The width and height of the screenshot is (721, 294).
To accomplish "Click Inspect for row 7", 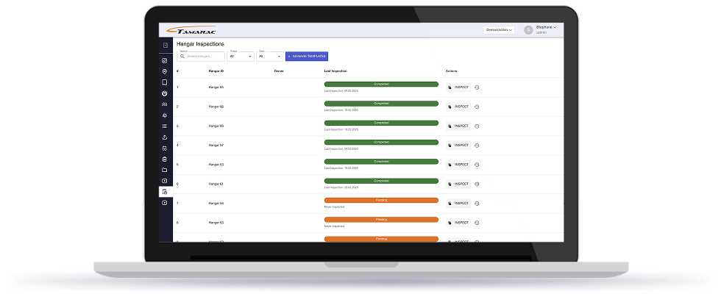I will pyautogui.click(x=458, y=203).
